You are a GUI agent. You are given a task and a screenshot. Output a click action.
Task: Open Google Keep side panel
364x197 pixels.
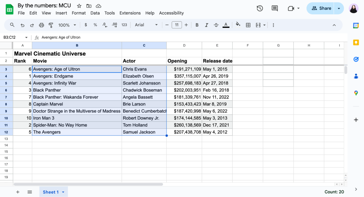[356, 42]
